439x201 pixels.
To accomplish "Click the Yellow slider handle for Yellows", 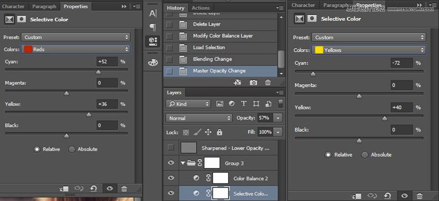I will pyautogui.click(x=385, y=118).
